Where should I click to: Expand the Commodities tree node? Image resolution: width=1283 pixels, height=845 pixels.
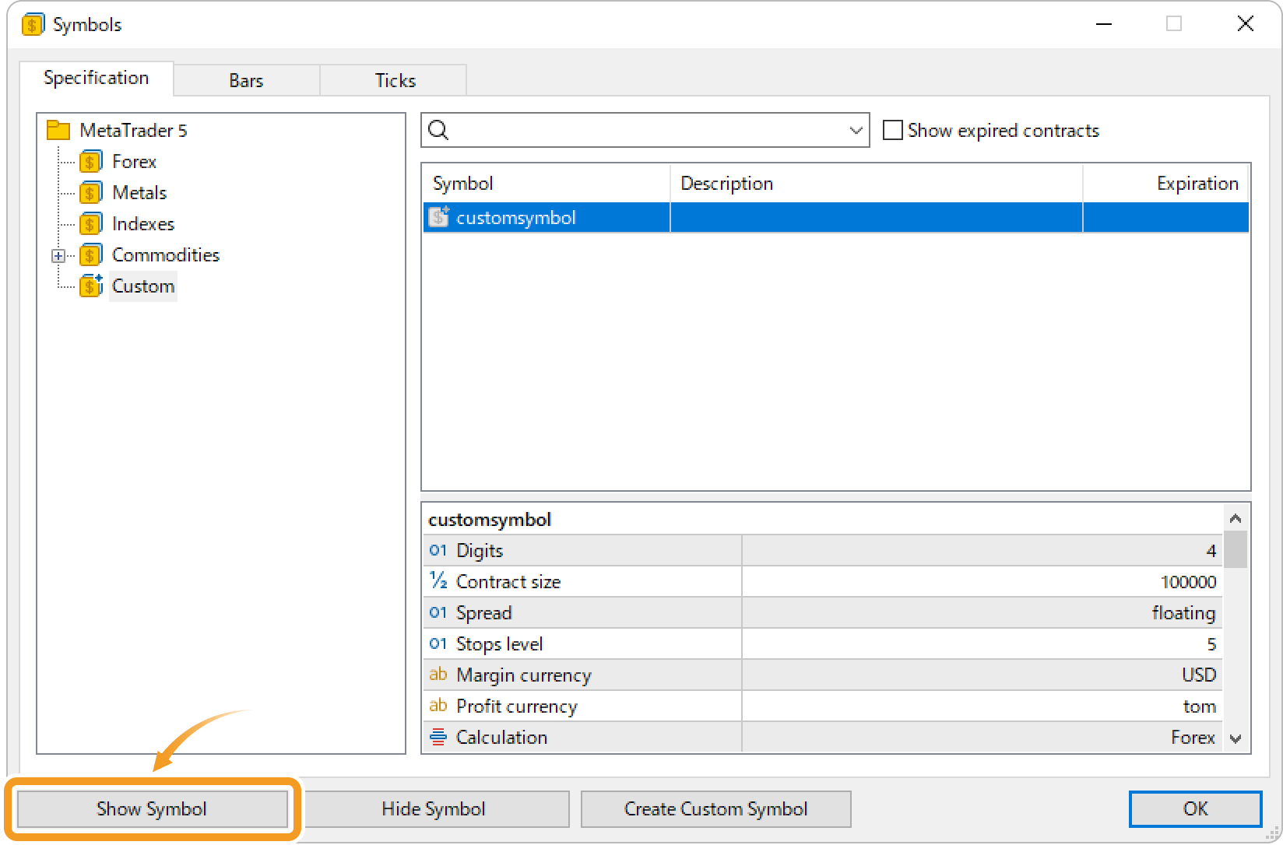[x=58, y=255]
